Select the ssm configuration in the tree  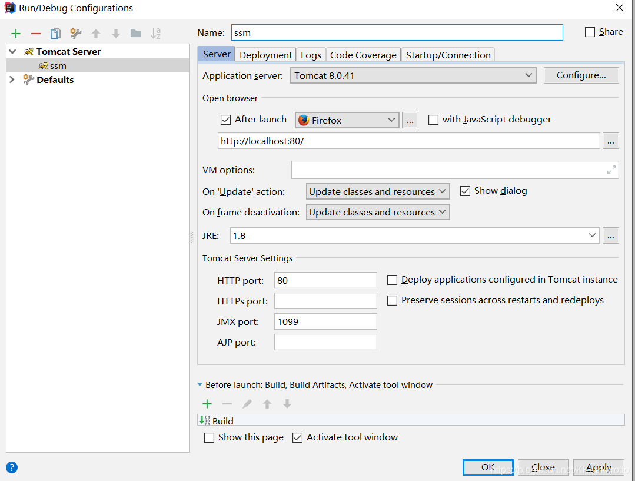98,66
